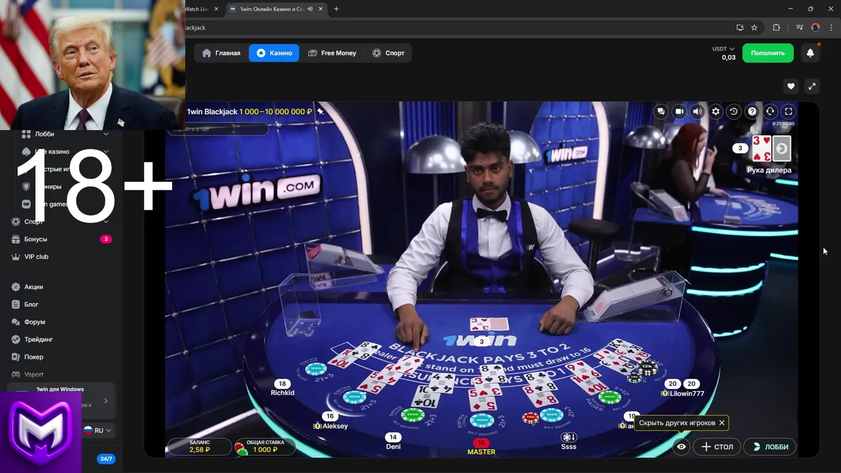Click the dealer's face-down card
Image resolution: width=841 pixels, height=473 pixels.
[782, 148]
